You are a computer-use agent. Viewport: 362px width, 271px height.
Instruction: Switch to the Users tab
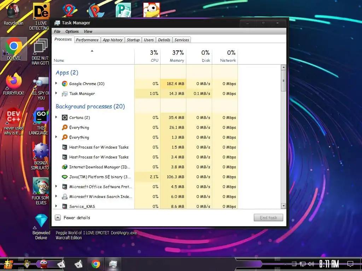(x=149, y=40)
